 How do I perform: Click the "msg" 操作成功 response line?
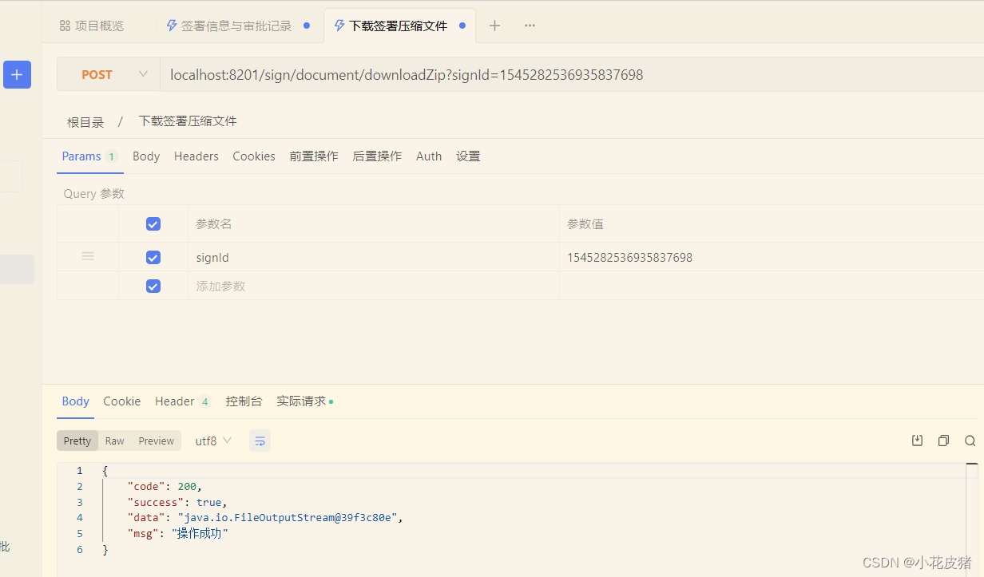coord(178,533)
